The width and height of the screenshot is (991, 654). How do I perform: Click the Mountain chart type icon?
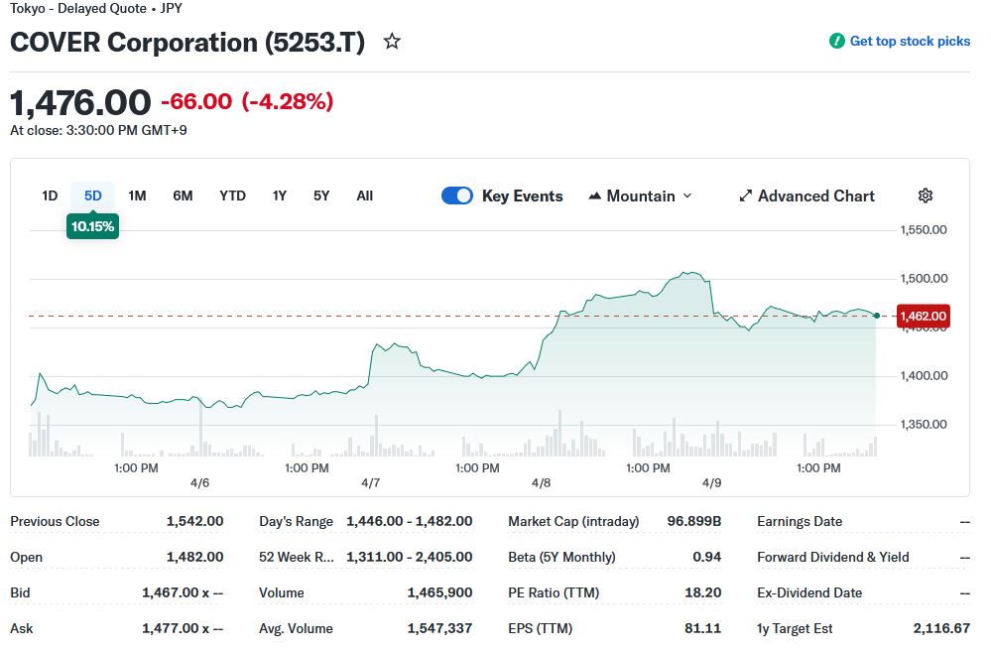(594, 196)
